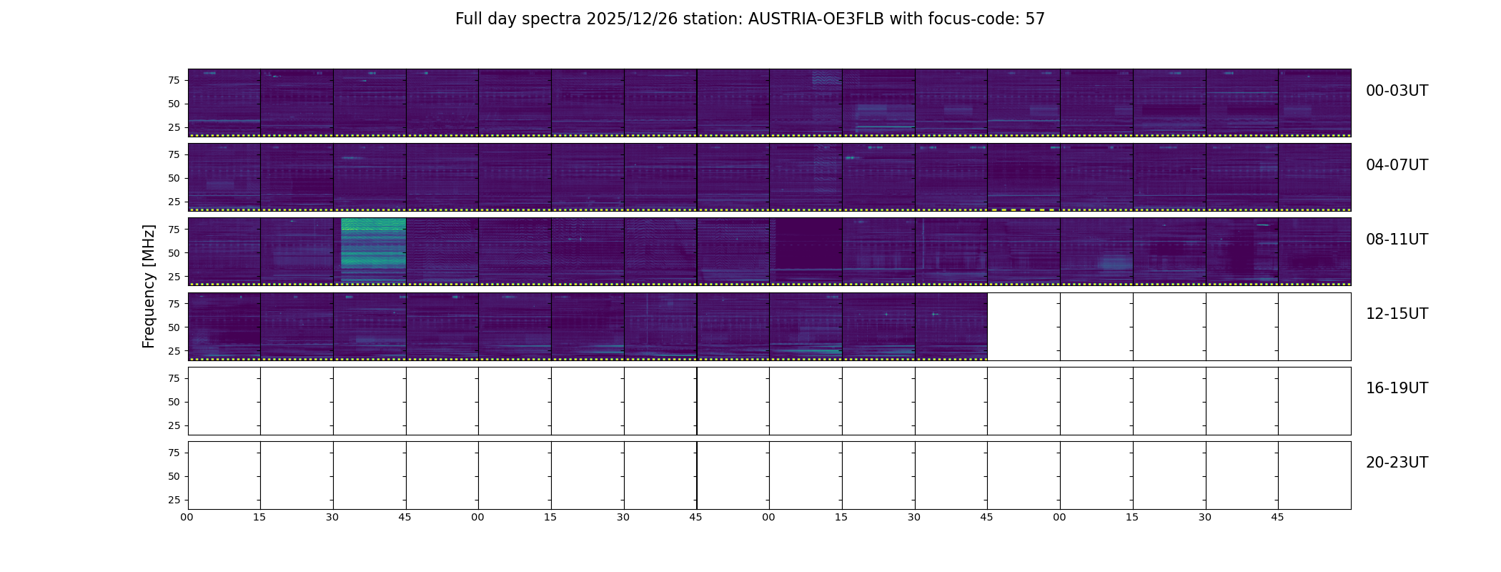1501x572 pixels.
Task: Click the last filled spectrogram in 12-15UT row
Action: coord(951,326)
